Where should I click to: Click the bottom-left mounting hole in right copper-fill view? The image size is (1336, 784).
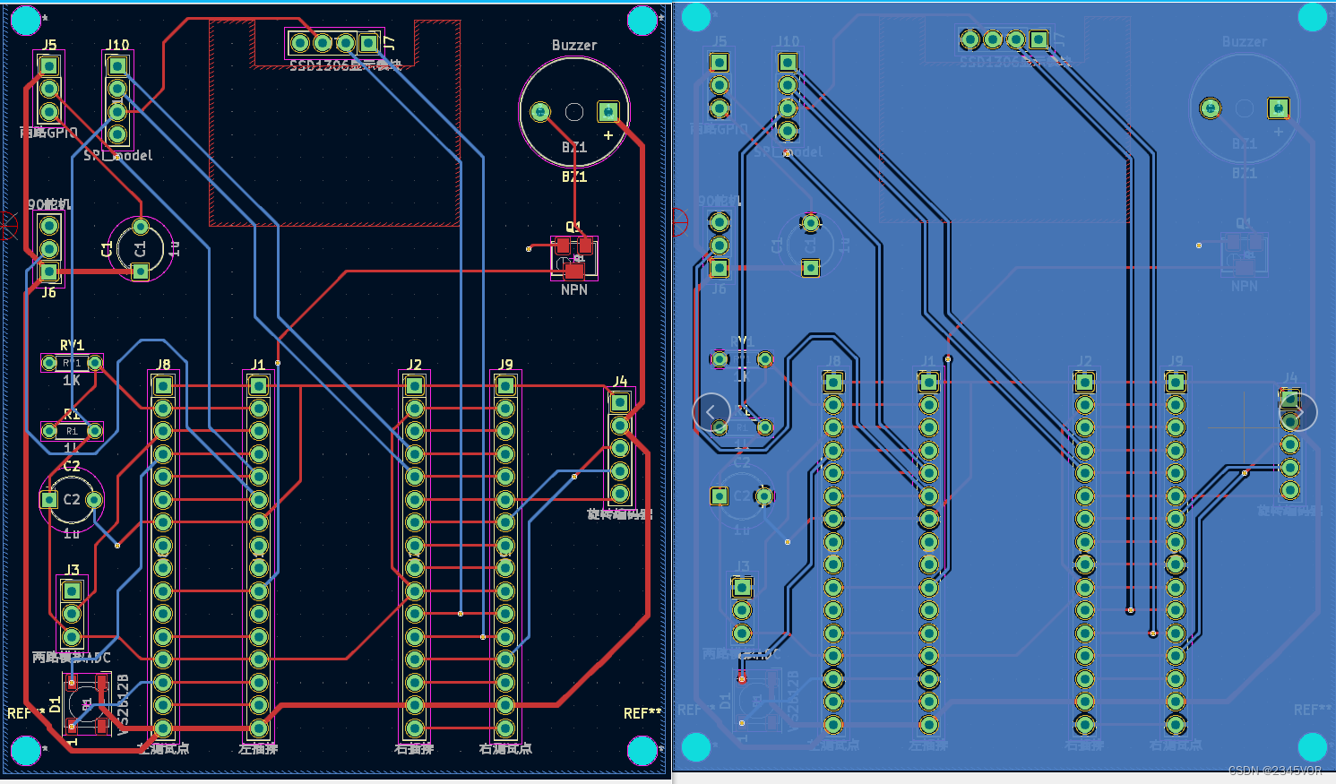(696, 747)
